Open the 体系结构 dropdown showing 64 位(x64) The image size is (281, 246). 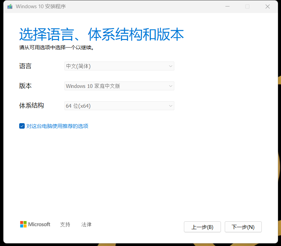tap(119, 106)
